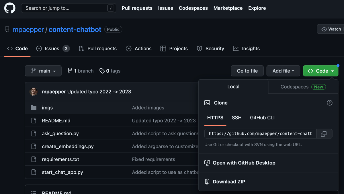Click the imgs folder icon
Image resolution: width=344 pixels, height=194 pixels.
[x=34, y=108]
